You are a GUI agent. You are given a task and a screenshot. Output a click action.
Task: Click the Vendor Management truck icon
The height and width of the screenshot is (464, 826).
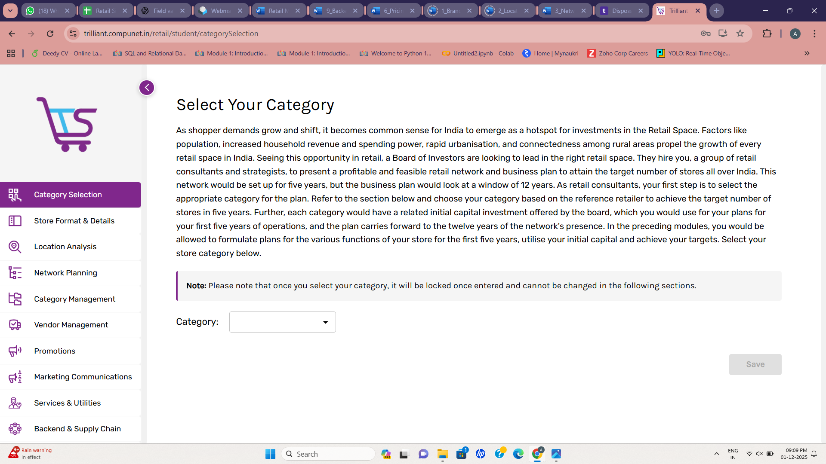(x=15, y=325)
